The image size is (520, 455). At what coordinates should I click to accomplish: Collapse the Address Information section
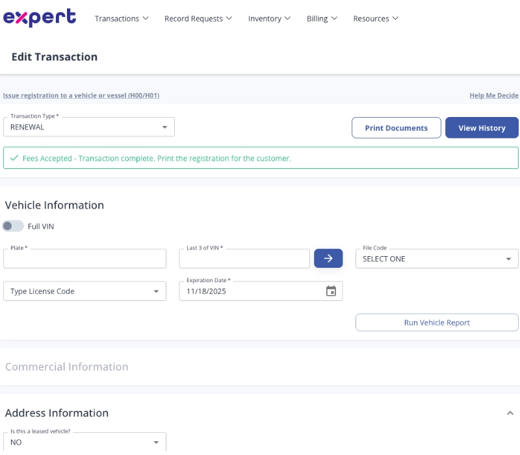(510, 413)
